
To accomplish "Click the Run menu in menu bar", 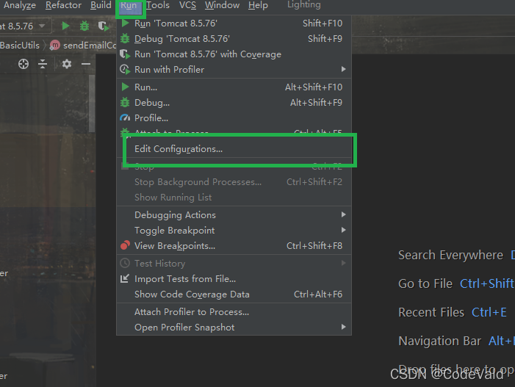I will pyautogui.click(x=130, y=6).
